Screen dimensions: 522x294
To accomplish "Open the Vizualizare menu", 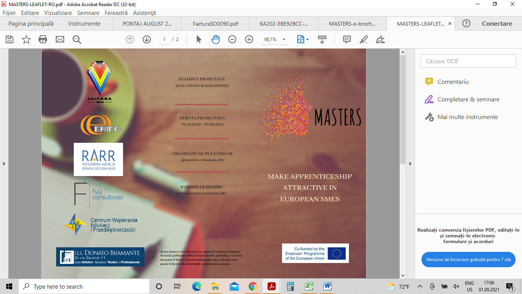I will [58, 13].
